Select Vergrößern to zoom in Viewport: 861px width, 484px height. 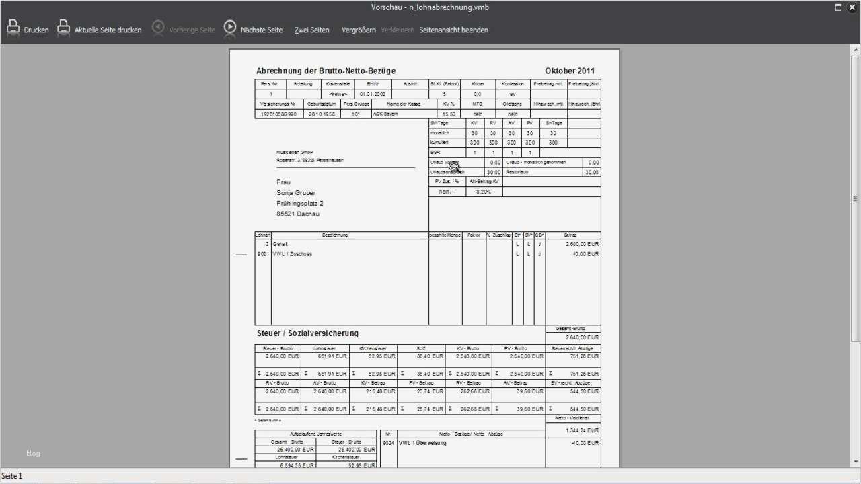(359, 30)
